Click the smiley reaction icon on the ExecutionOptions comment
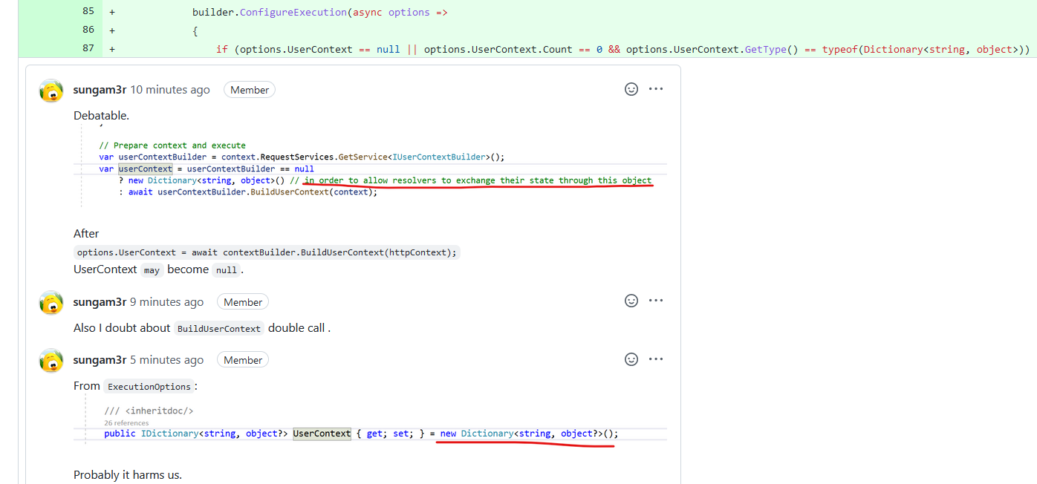Image resolution: width=1037 pixels, height=484 pixels. (631, 359)
